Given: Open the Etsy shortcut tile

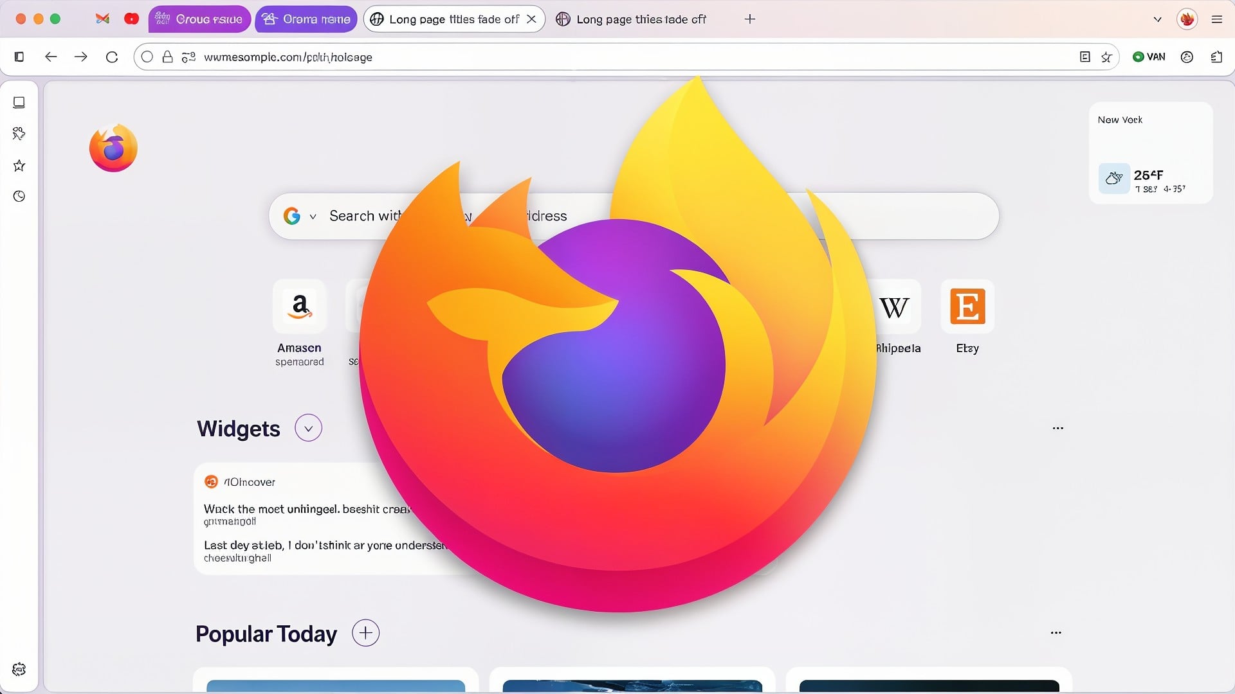Looking at the screenshot, I should (x=967, y=307).
